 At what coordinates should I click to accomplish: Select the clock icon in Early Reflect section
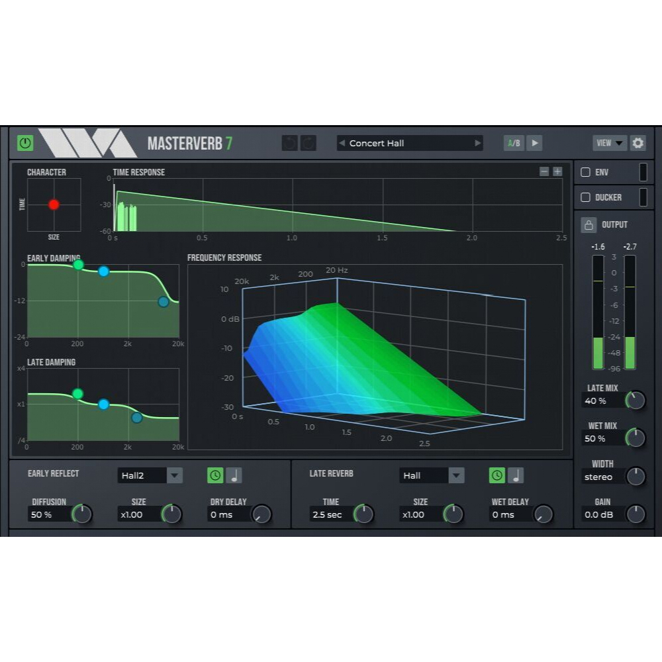(x=215, y=475)
